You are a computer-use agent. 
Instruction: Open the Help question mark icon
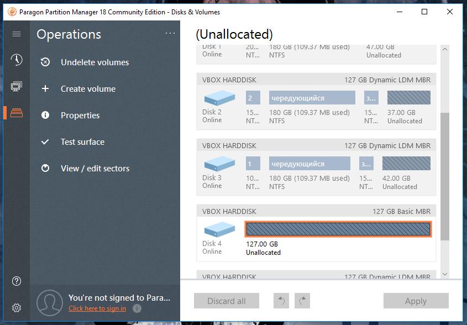tap(17, 281)
